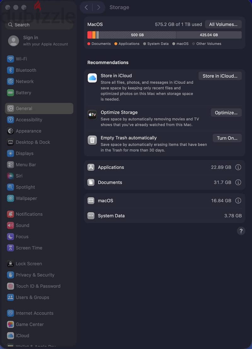Click the MacOS volume name
Image resolution: width=252 pixels, height=349 pixels.
pos(95,25)
